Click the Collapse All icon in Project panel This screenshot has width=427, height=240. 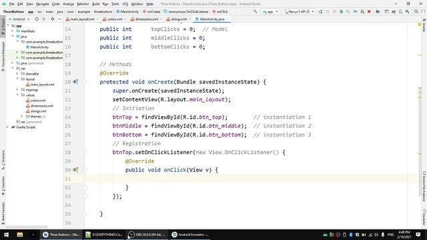coord(43,19)
